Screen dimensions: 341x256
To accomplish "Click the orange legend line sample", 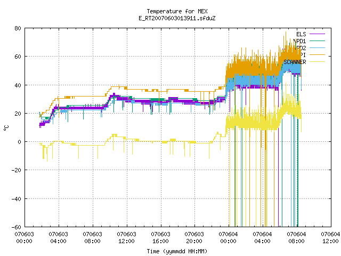I will click(x=317, y=54).
